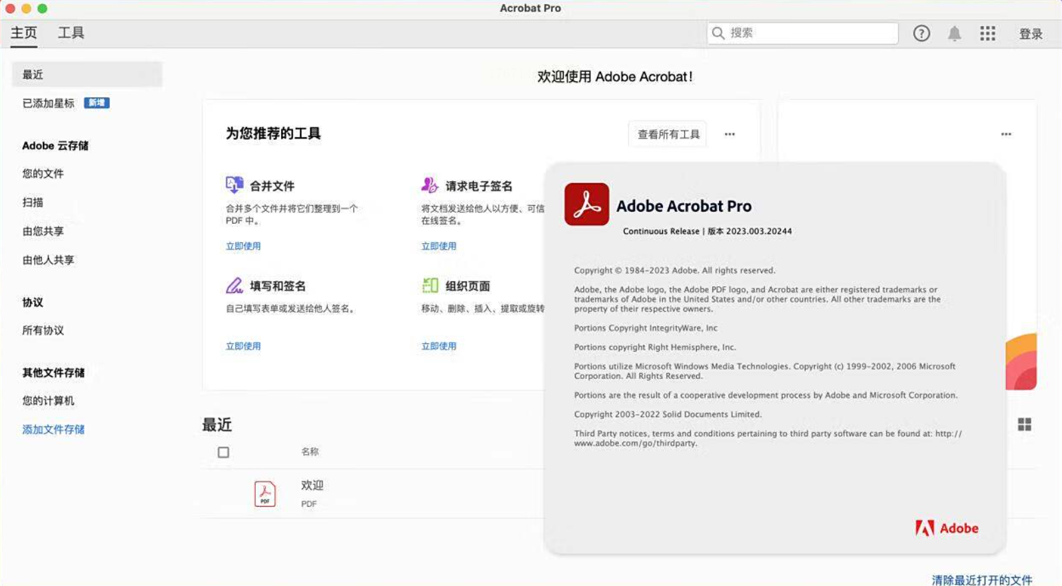Select the 主页 tab
This screenshot has width=1062, height=586.
[24, 33]
